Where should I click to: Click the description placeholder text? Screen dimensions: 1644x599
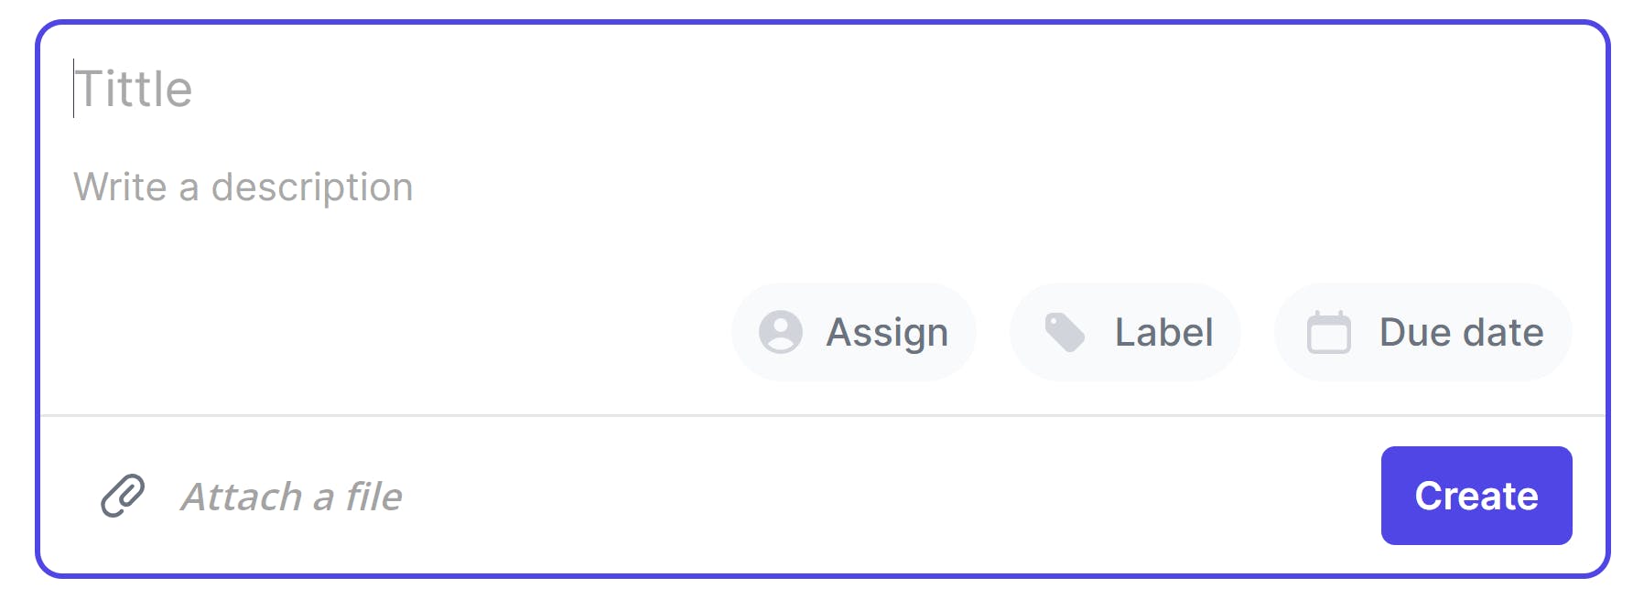tap(243, 187)
